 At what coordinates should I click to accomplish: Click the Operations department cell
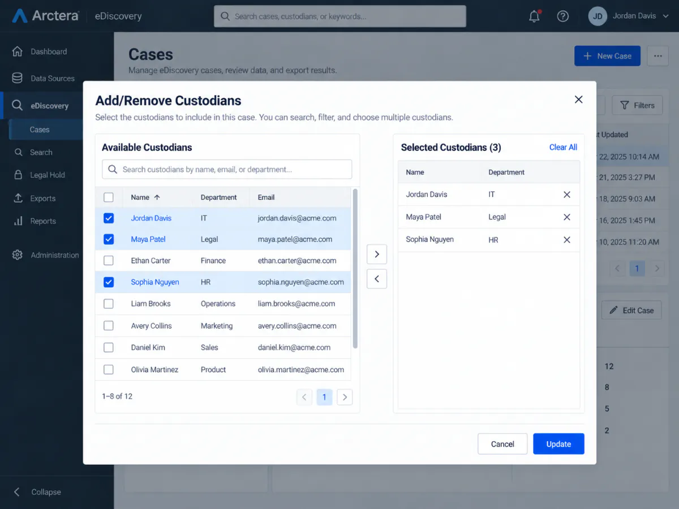click(x=218, y=304)
